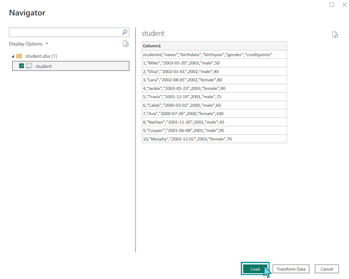Viewport: 349px width, 279px height.
Task: Click the refresh icon in the left pane
Action: (125, 44)
